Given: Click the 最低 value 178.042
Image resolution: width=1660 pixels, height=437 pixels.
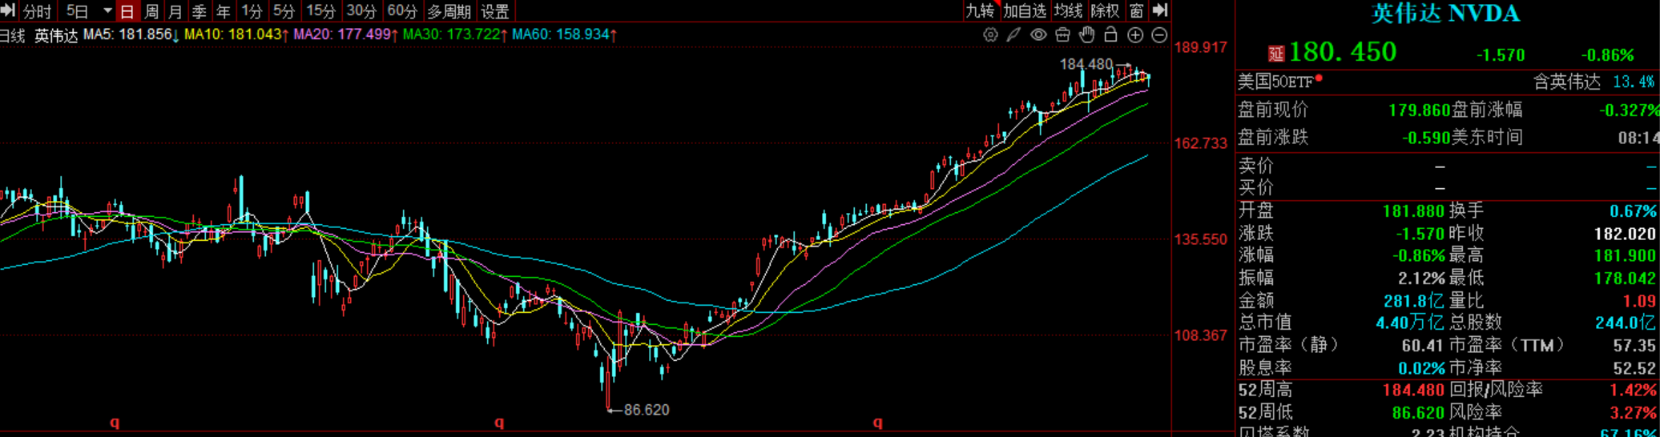Looking at the screenshot, I should coord(1625,279).
